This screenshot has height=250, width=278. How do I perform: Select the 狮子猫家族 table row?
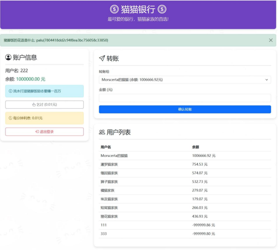tap(185, 182)
